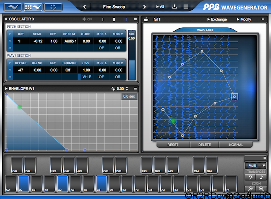Toggle the highlighted G2 key pad
Viewport: 271px width, 199px height.
pos(63,184)
